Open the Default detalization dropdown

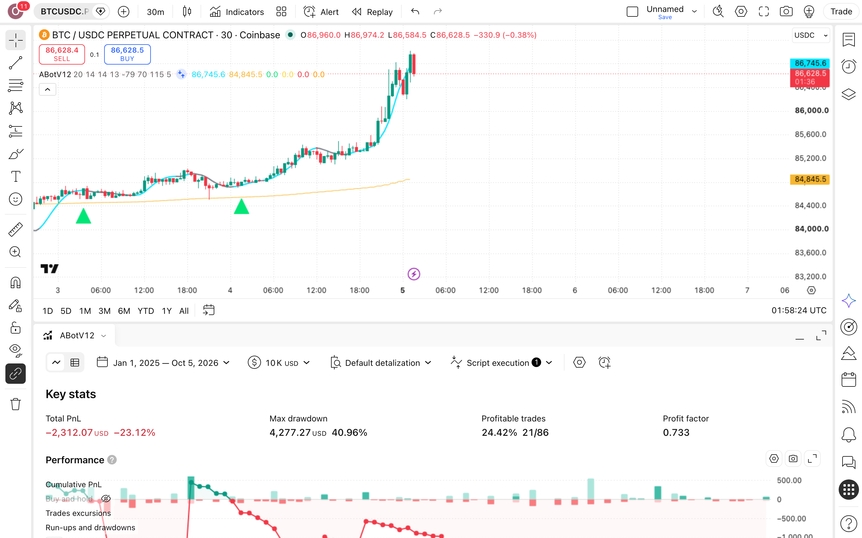tap(381, 363)
